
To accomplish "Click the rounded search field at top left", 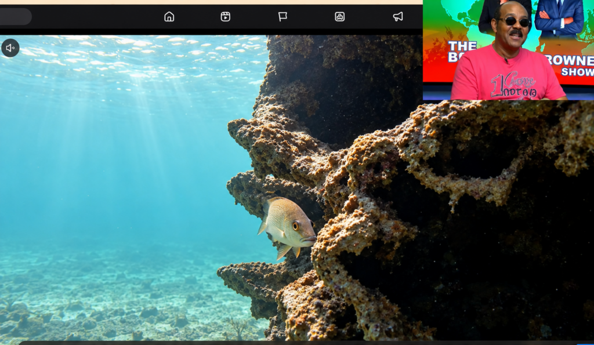I will (x=15, y=17).
